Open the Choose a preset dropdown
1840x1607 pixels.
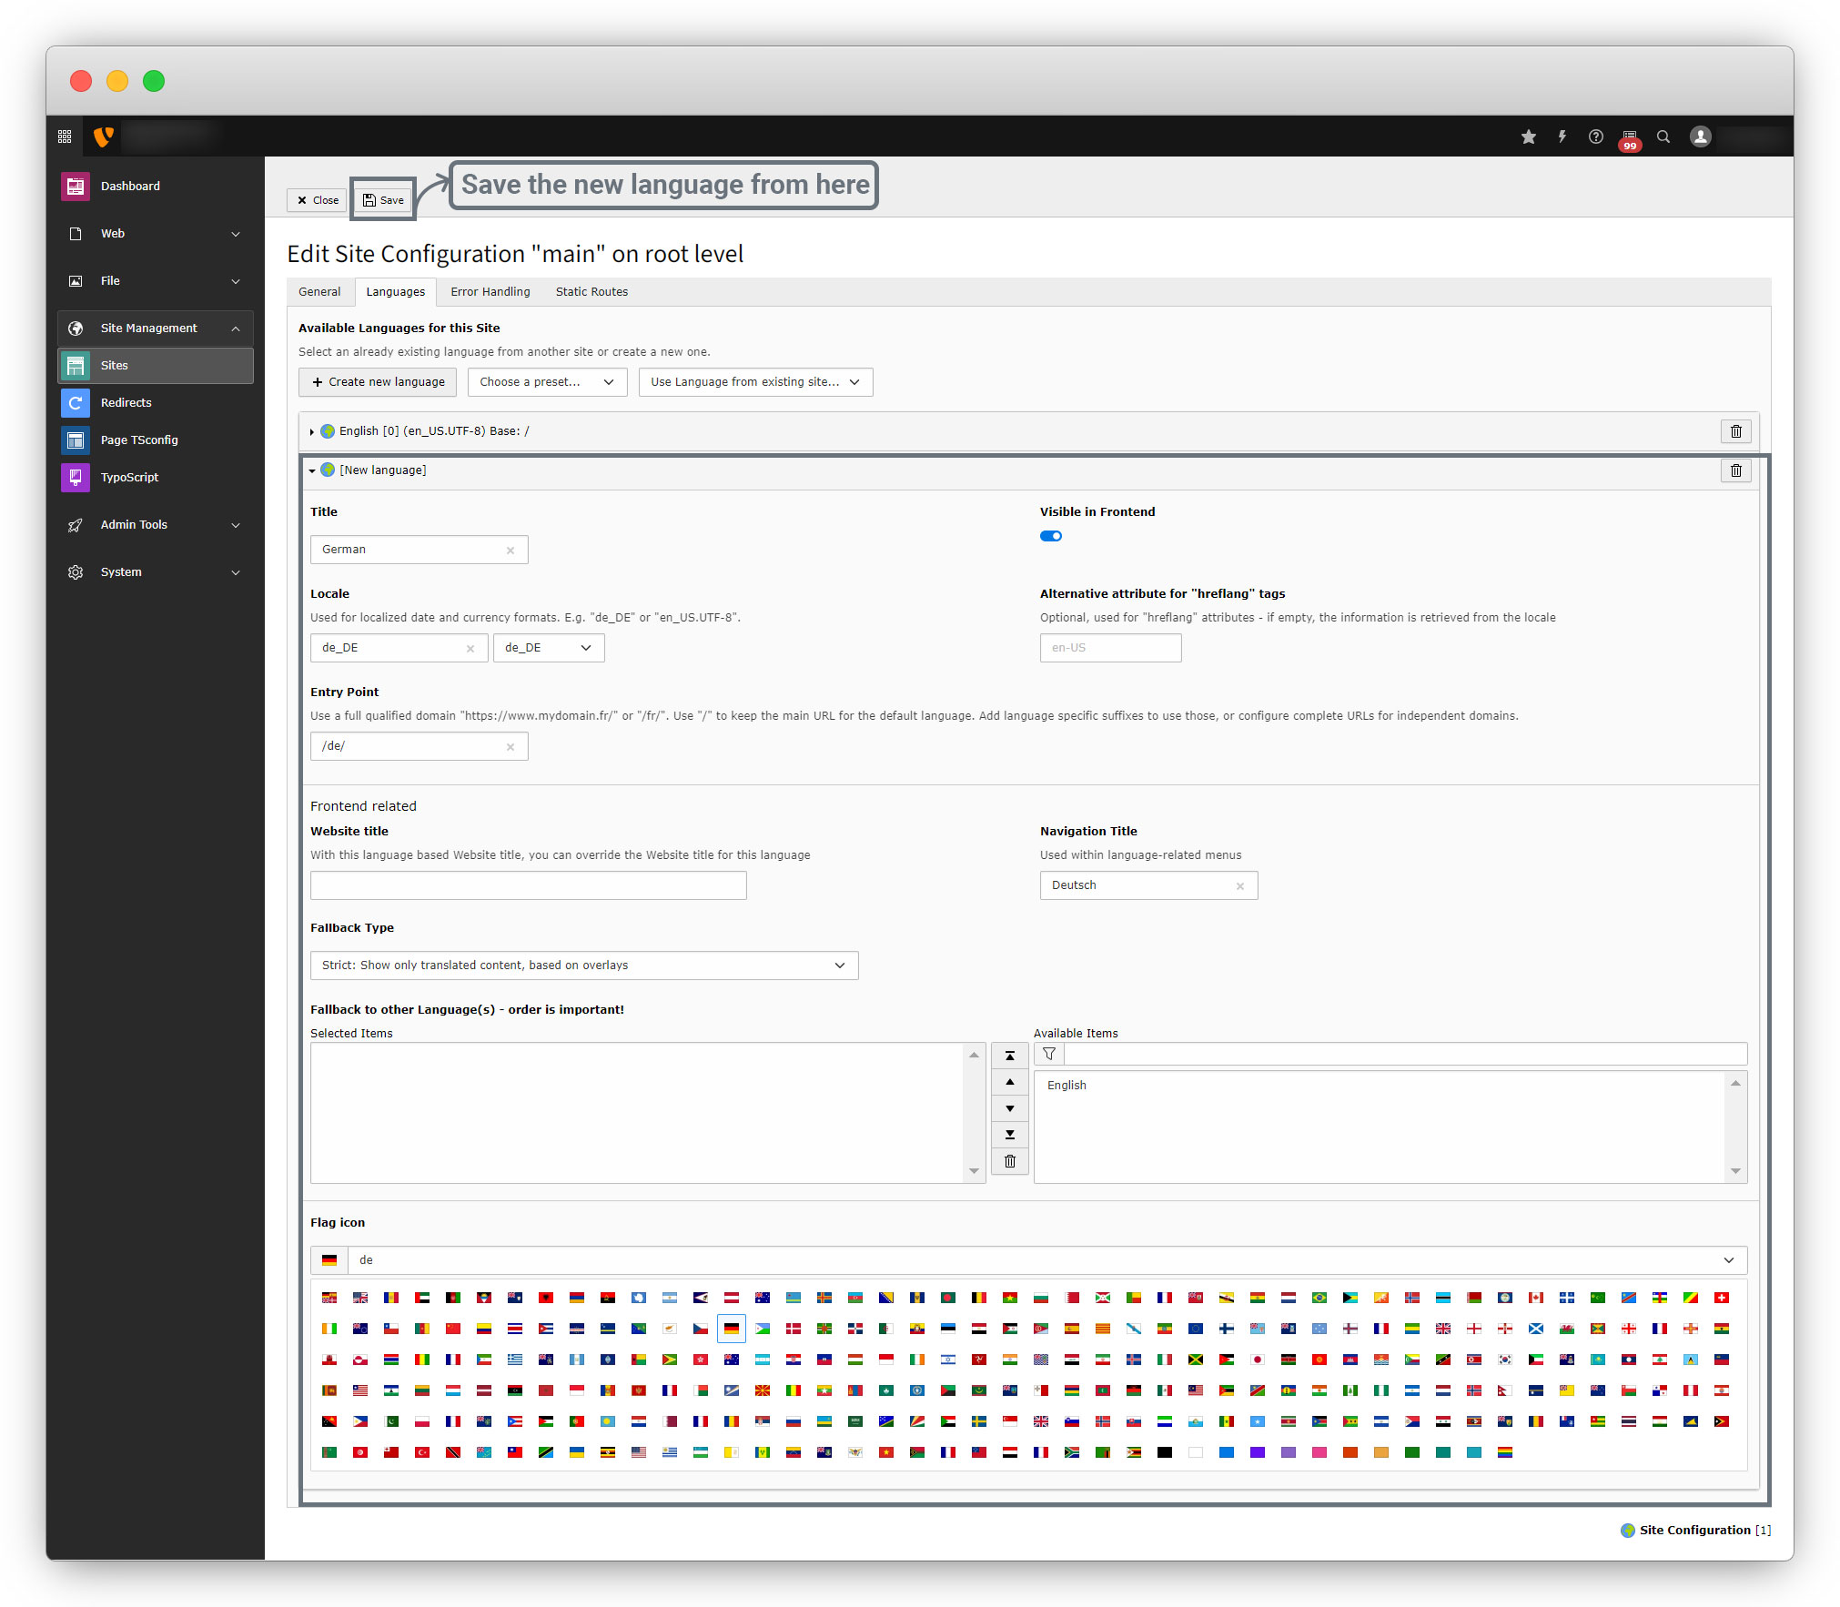click(x=547, y=382)
